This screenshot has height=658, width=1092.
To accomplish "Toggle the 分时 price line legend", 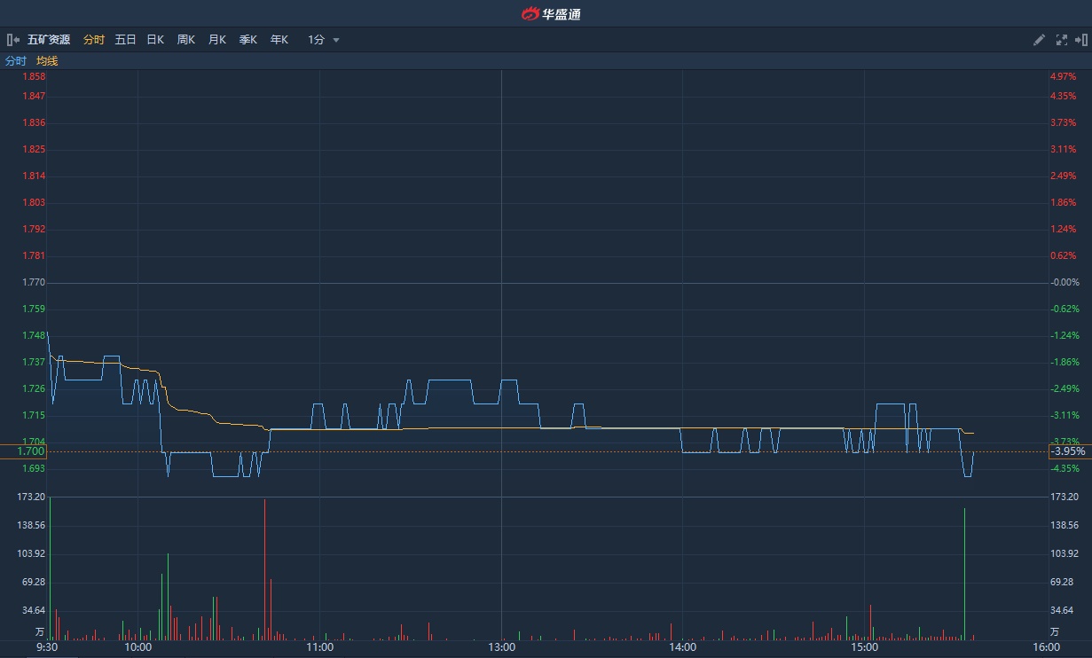I will [x=16, y=61].
